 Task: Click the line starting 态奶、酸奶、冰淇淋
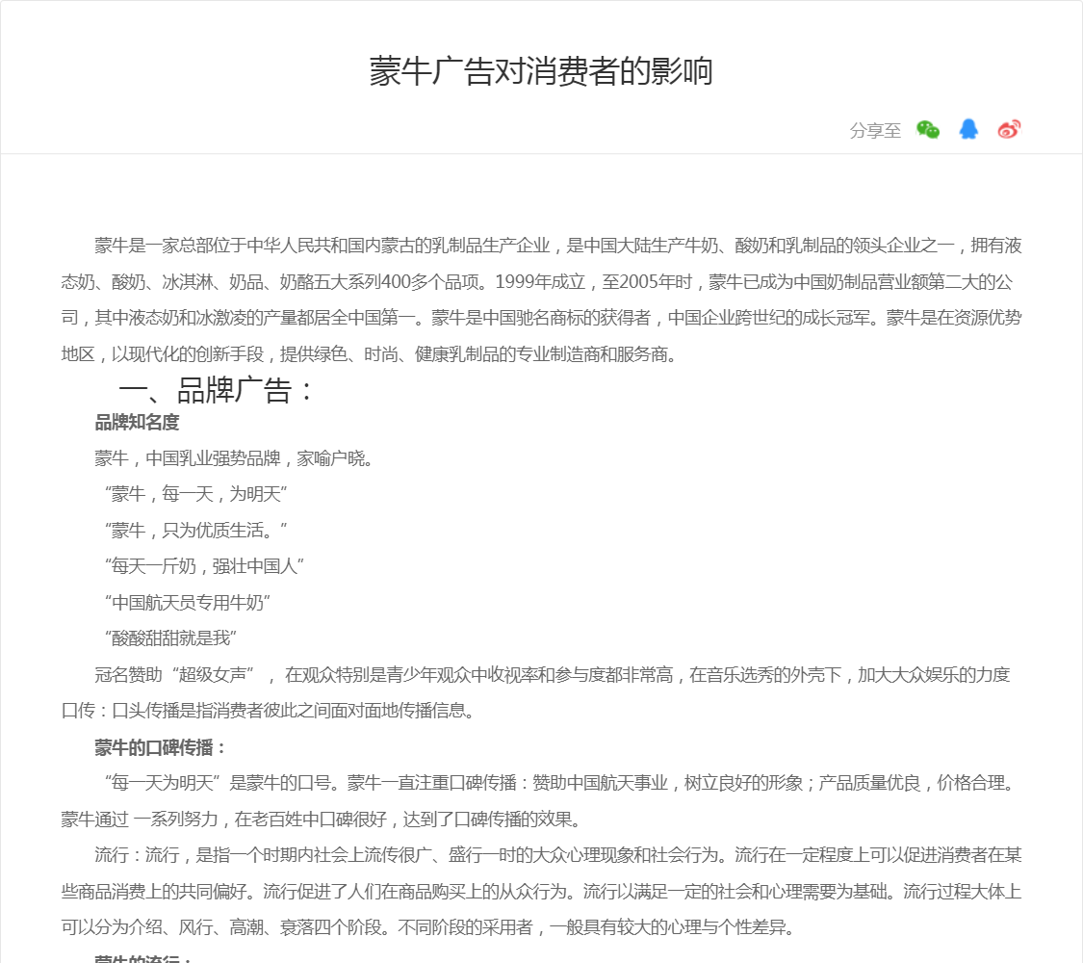537,282
